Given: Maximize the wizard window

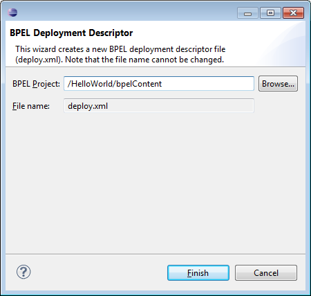Looking at the screenshot, I should click(x=270, y=12).
